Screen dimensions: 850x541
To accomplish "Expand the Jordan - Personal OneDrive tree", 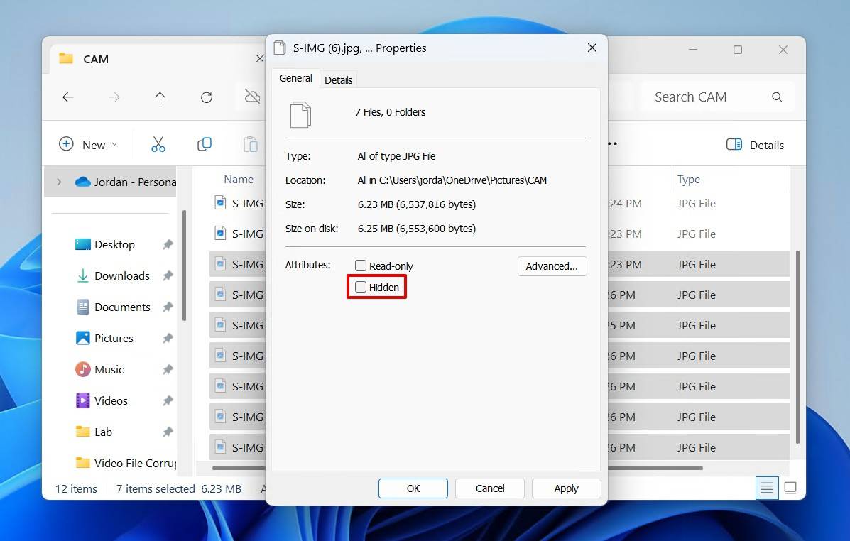I will 59,182.
